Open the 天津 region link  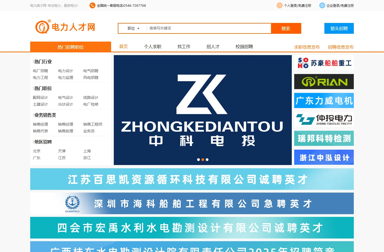click(62, 151)
